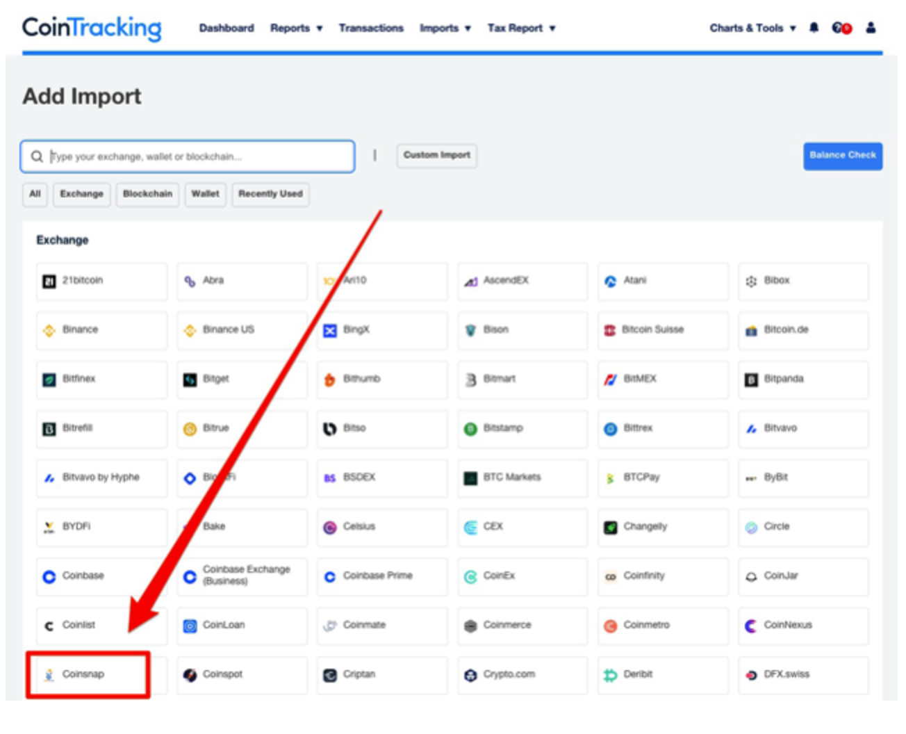This screenshot has width=906, height=734.
Task: Select the DFX.swiss exchange card
Action: pos(803,675)
